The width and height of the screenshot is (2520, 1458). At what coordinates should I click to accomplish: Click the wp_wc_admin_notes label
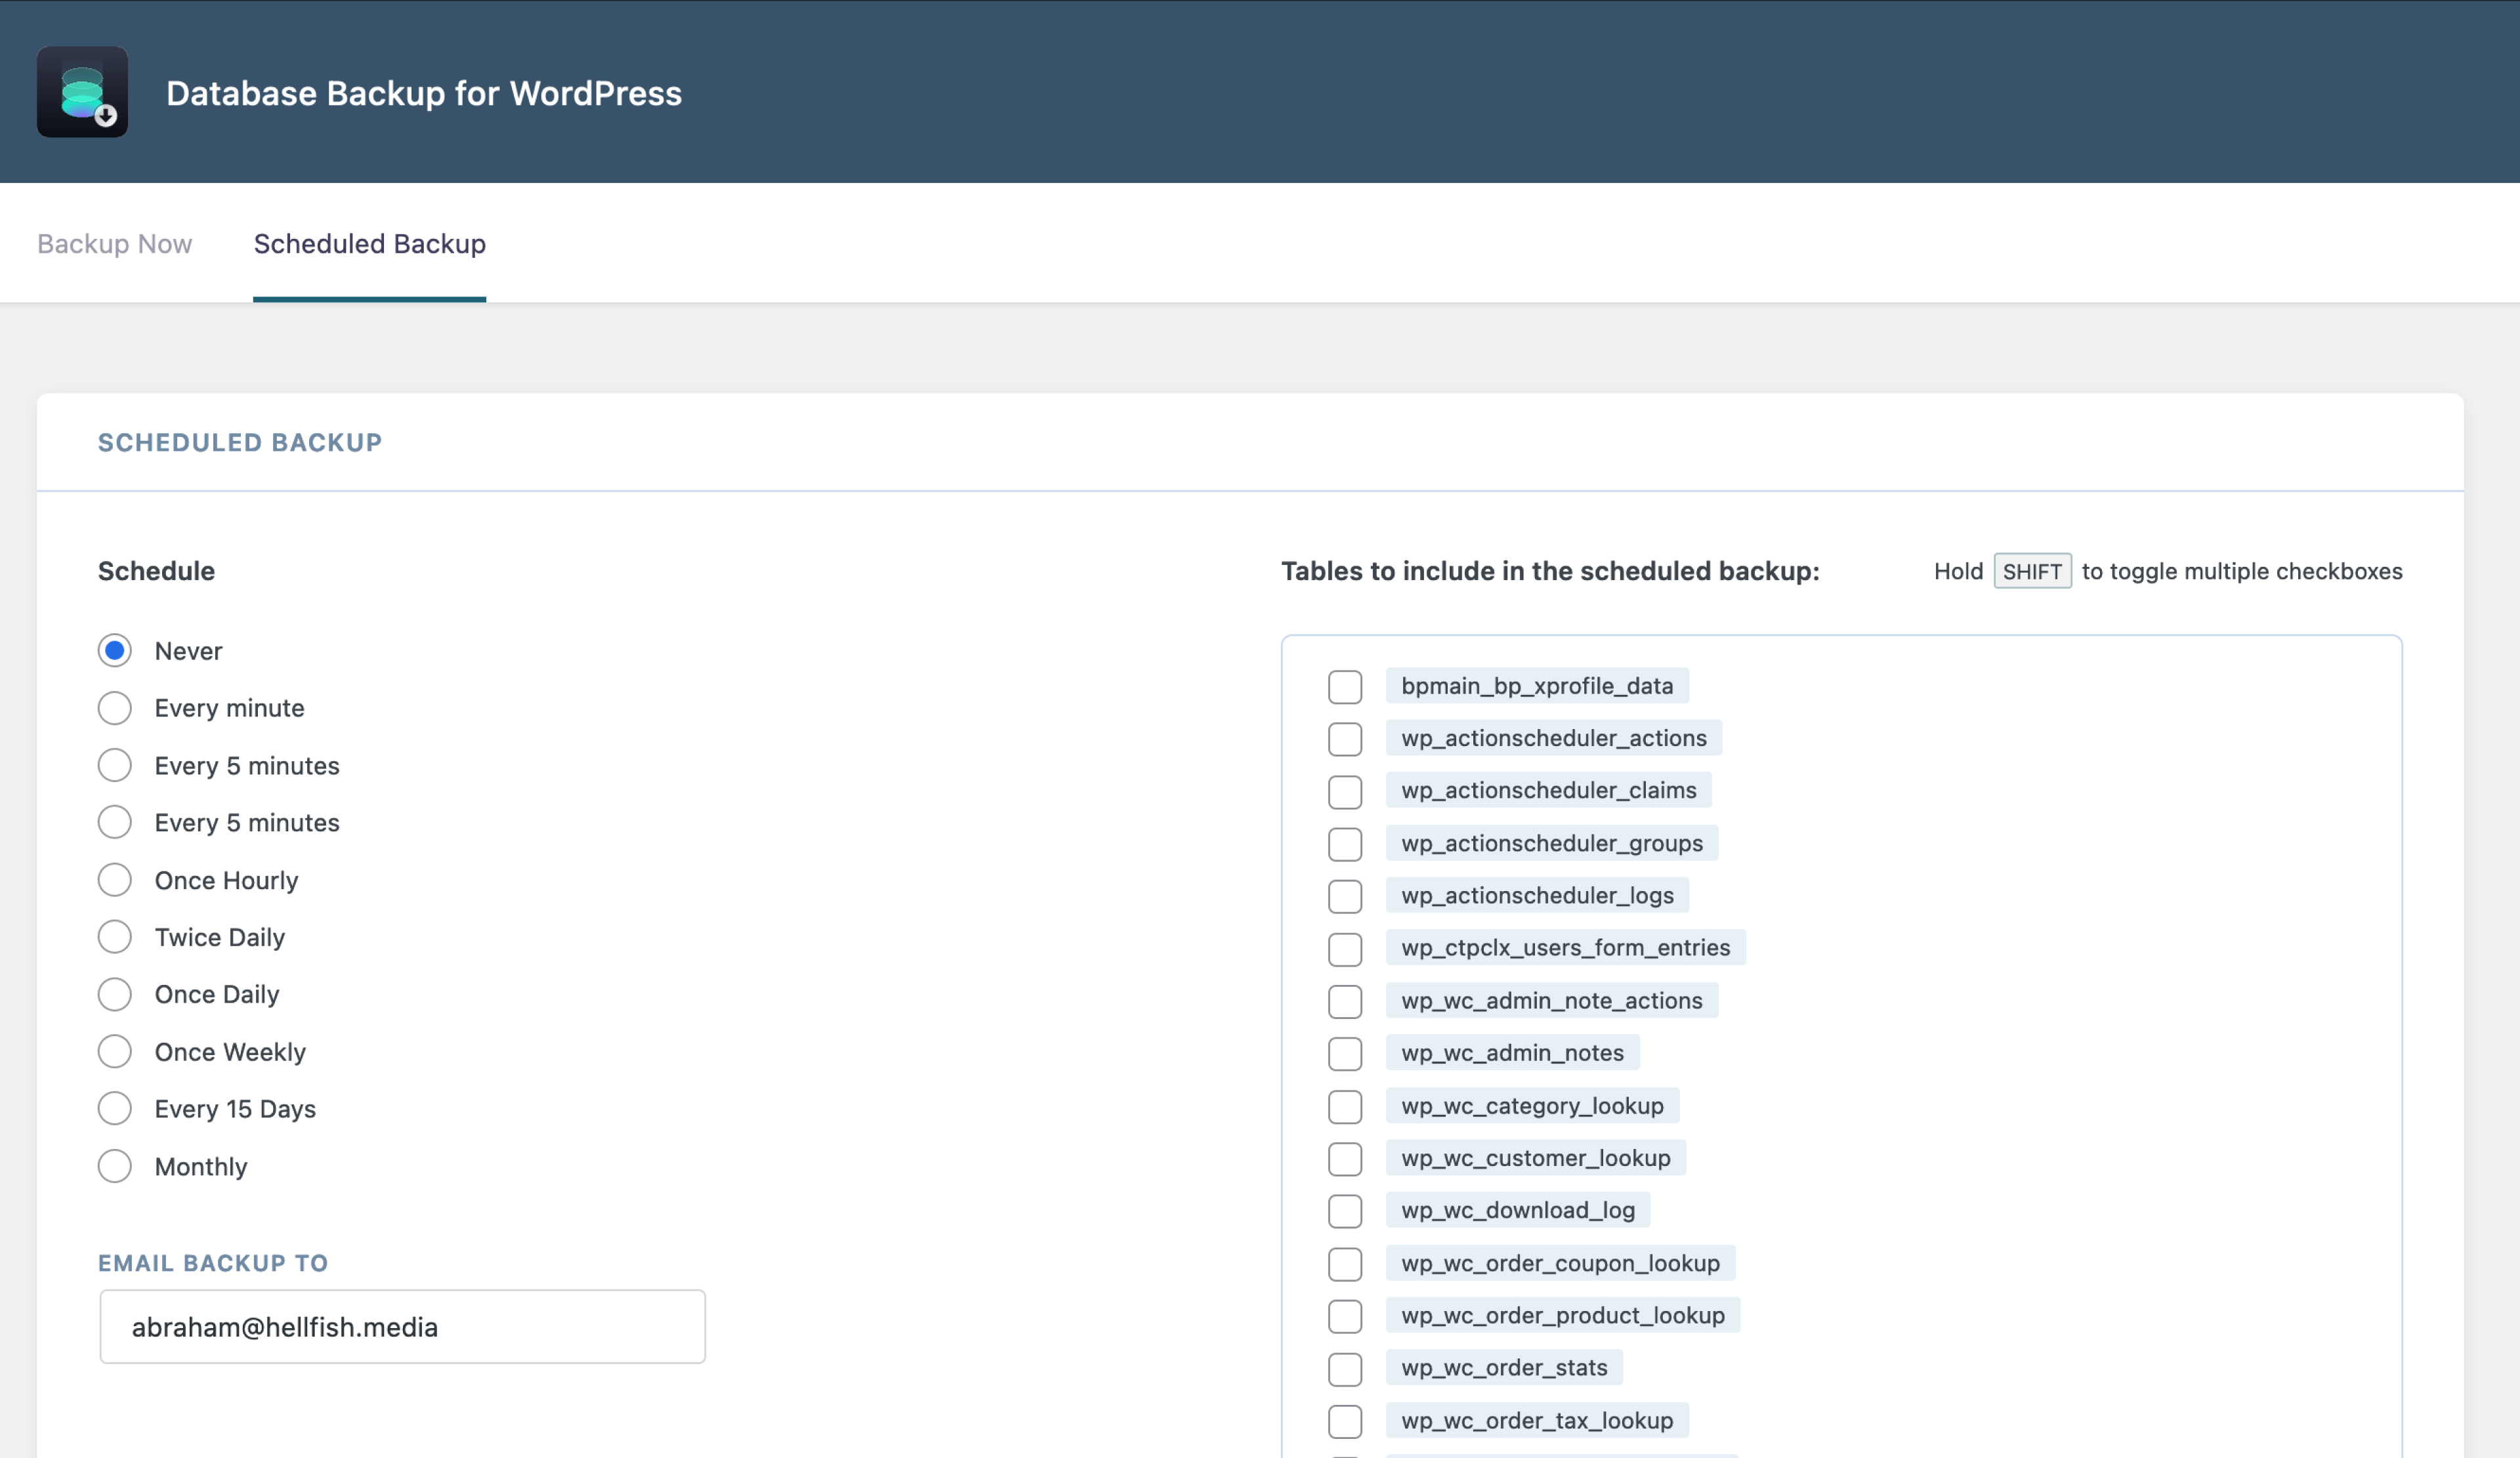1513,1052
